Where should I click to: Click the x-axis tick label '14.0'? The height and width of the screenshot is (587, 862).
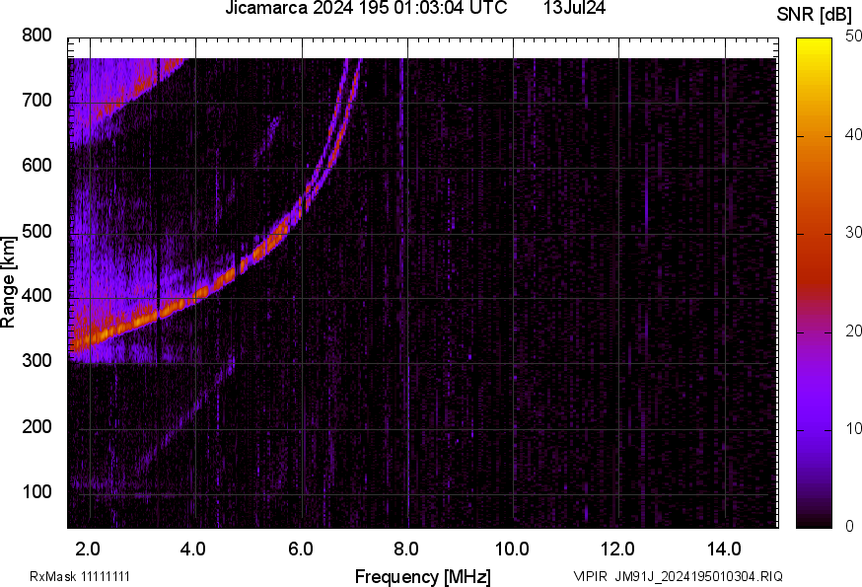(724, 550)
